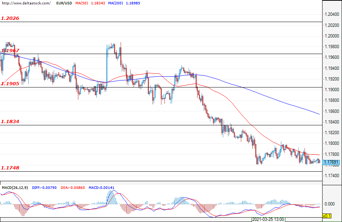Click the DEA:-0.00860 readout
The image size is (342, 222).
pos(73,187)
